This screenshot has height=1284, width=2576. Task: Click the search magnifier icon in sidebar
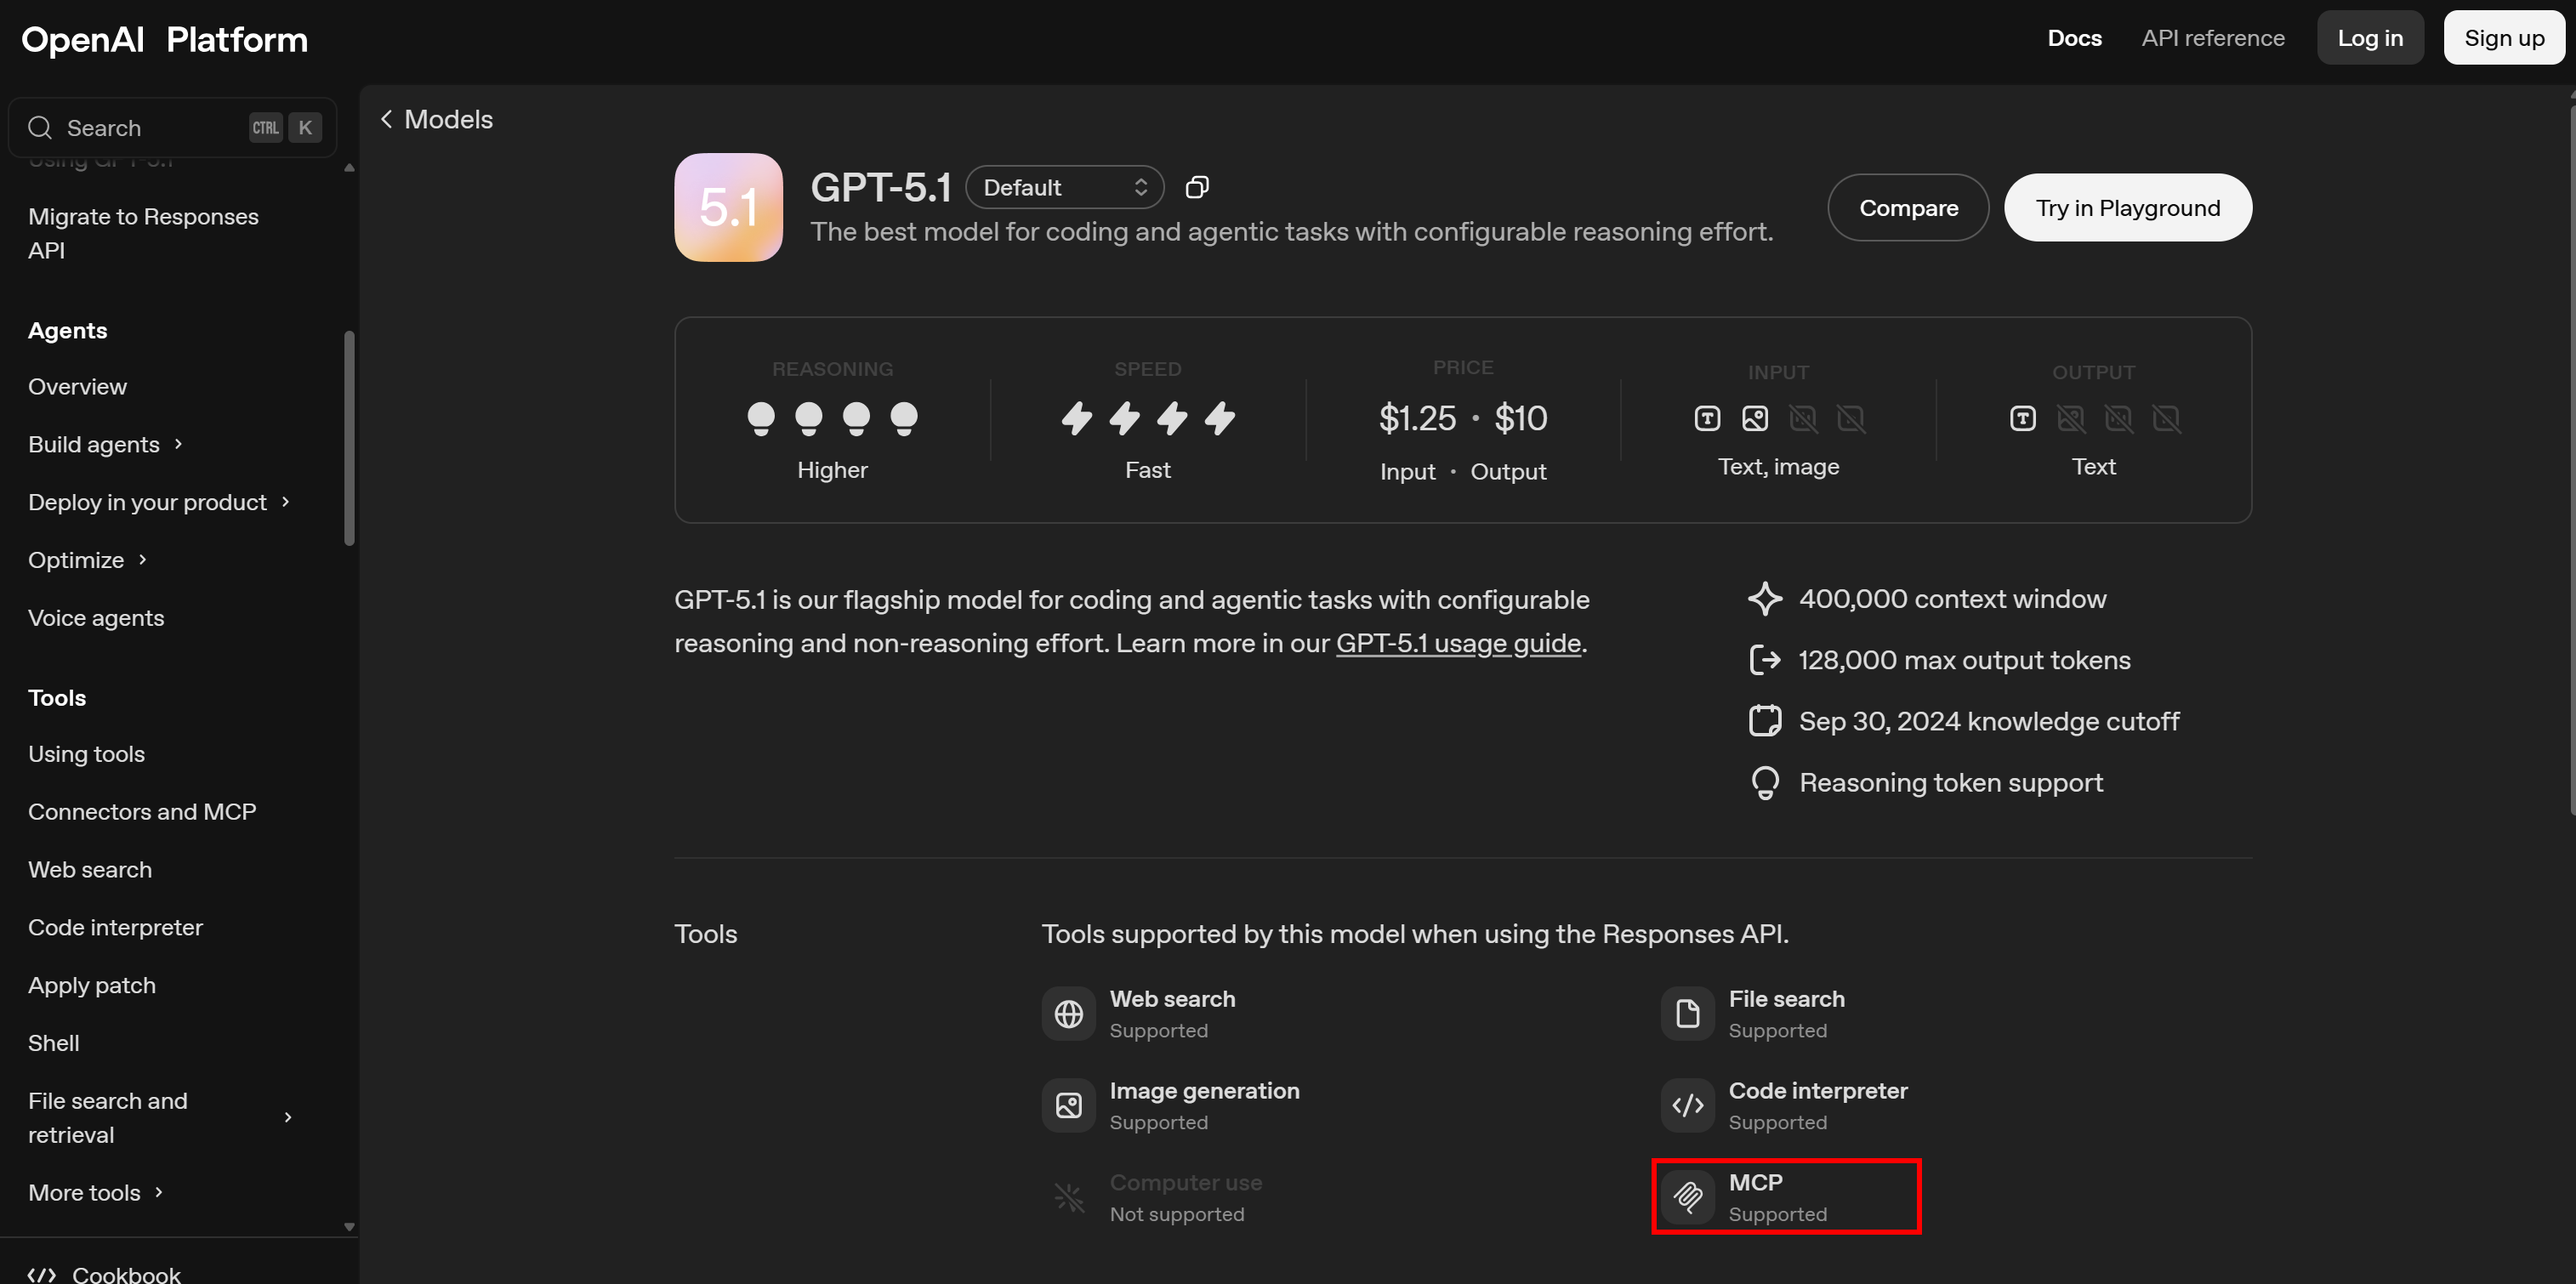[x=40, y=128]
